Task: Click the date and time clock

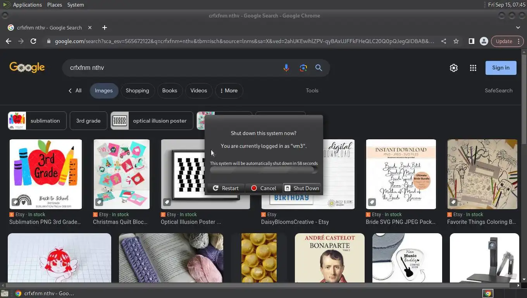Action: [507, 5]
